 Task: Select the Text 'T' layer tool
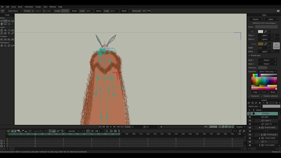coord(9,33)
